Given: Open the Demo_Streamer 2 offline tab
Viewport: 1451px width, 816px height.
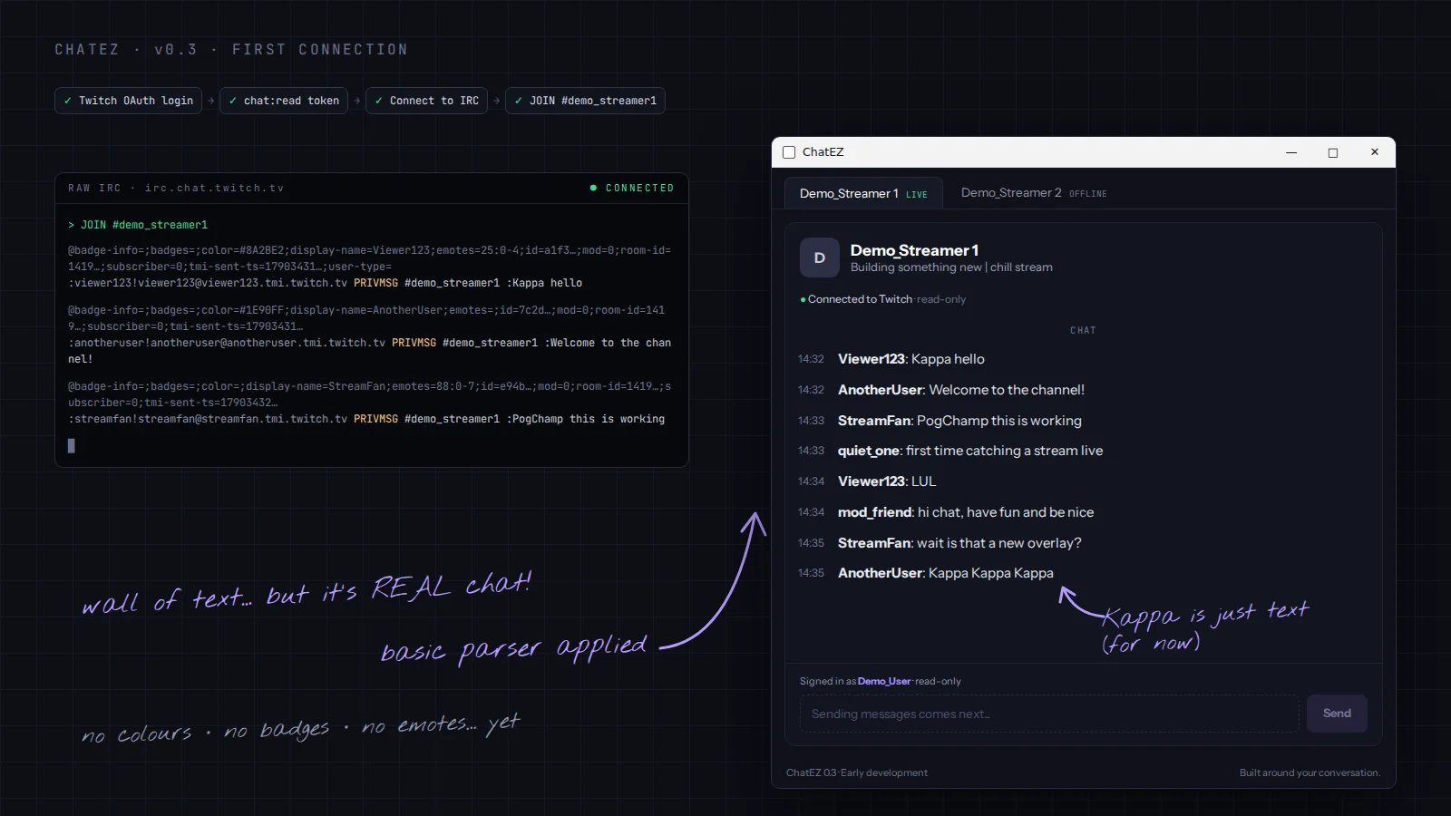Looking at the screenshot, I should tap(1033, 193).
